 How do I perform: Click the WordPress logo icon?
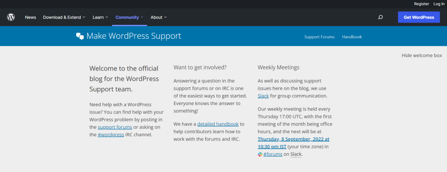coord(11,17)
